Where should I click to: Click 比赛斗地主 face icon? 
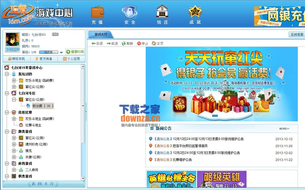coord(21,125)
